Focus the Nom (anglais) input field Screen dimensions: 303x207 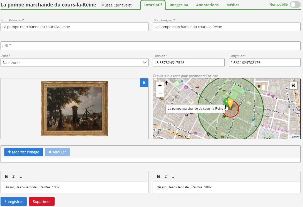click(x=226, y=27)
